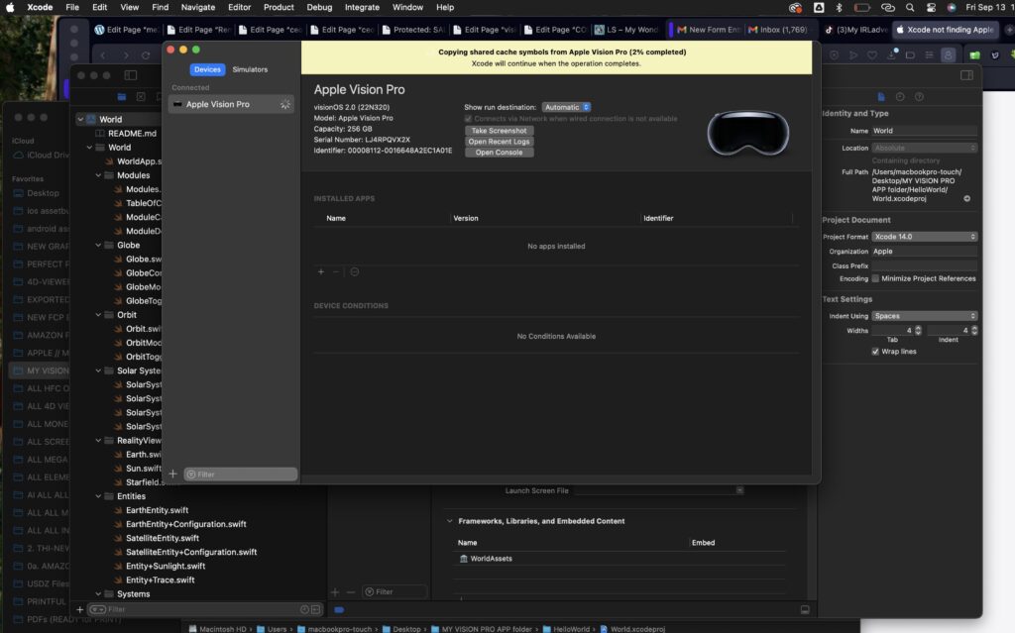This screenshot has height=633, width=1015.
Task: Show the File inspector icon
Action: pyautogui.click(x=881, y=96)
